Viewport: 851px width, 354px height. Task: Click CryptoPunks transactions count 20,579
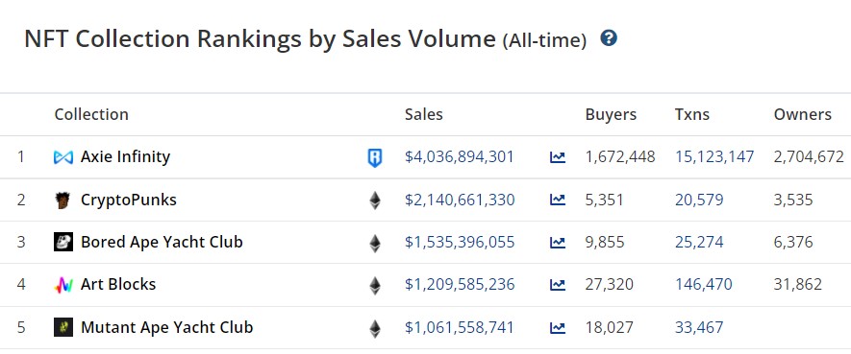[x=699, y=200]
